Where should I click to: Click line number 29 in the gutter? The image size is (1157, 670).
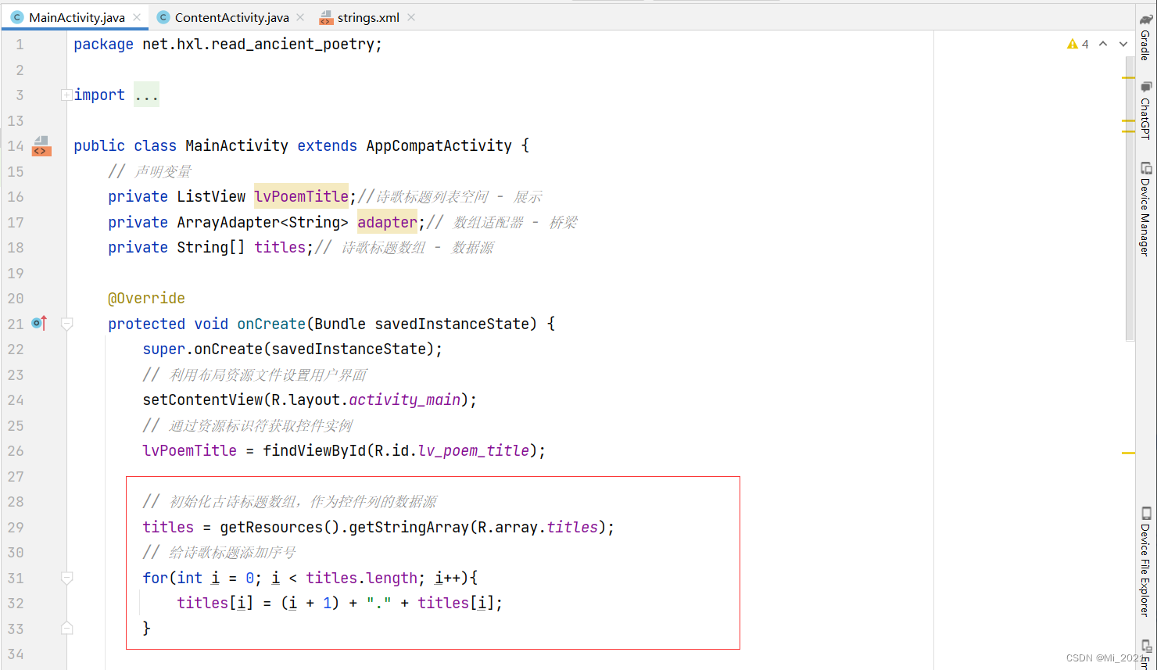[16, 527]
